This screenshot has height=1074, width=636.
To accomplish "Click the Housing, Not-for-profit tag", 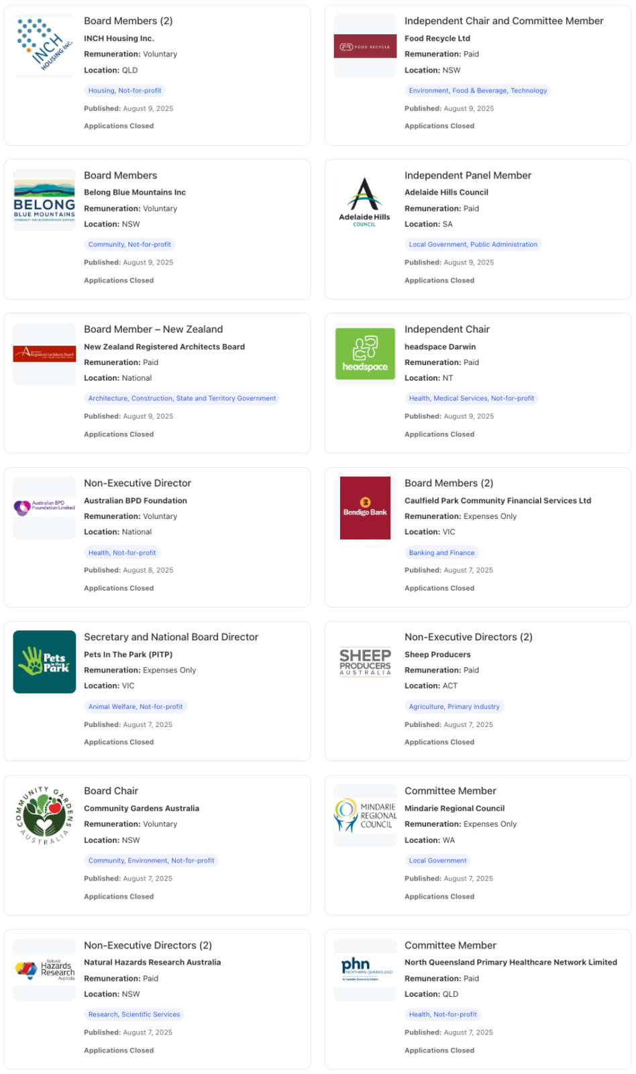I will click(125, 91).
